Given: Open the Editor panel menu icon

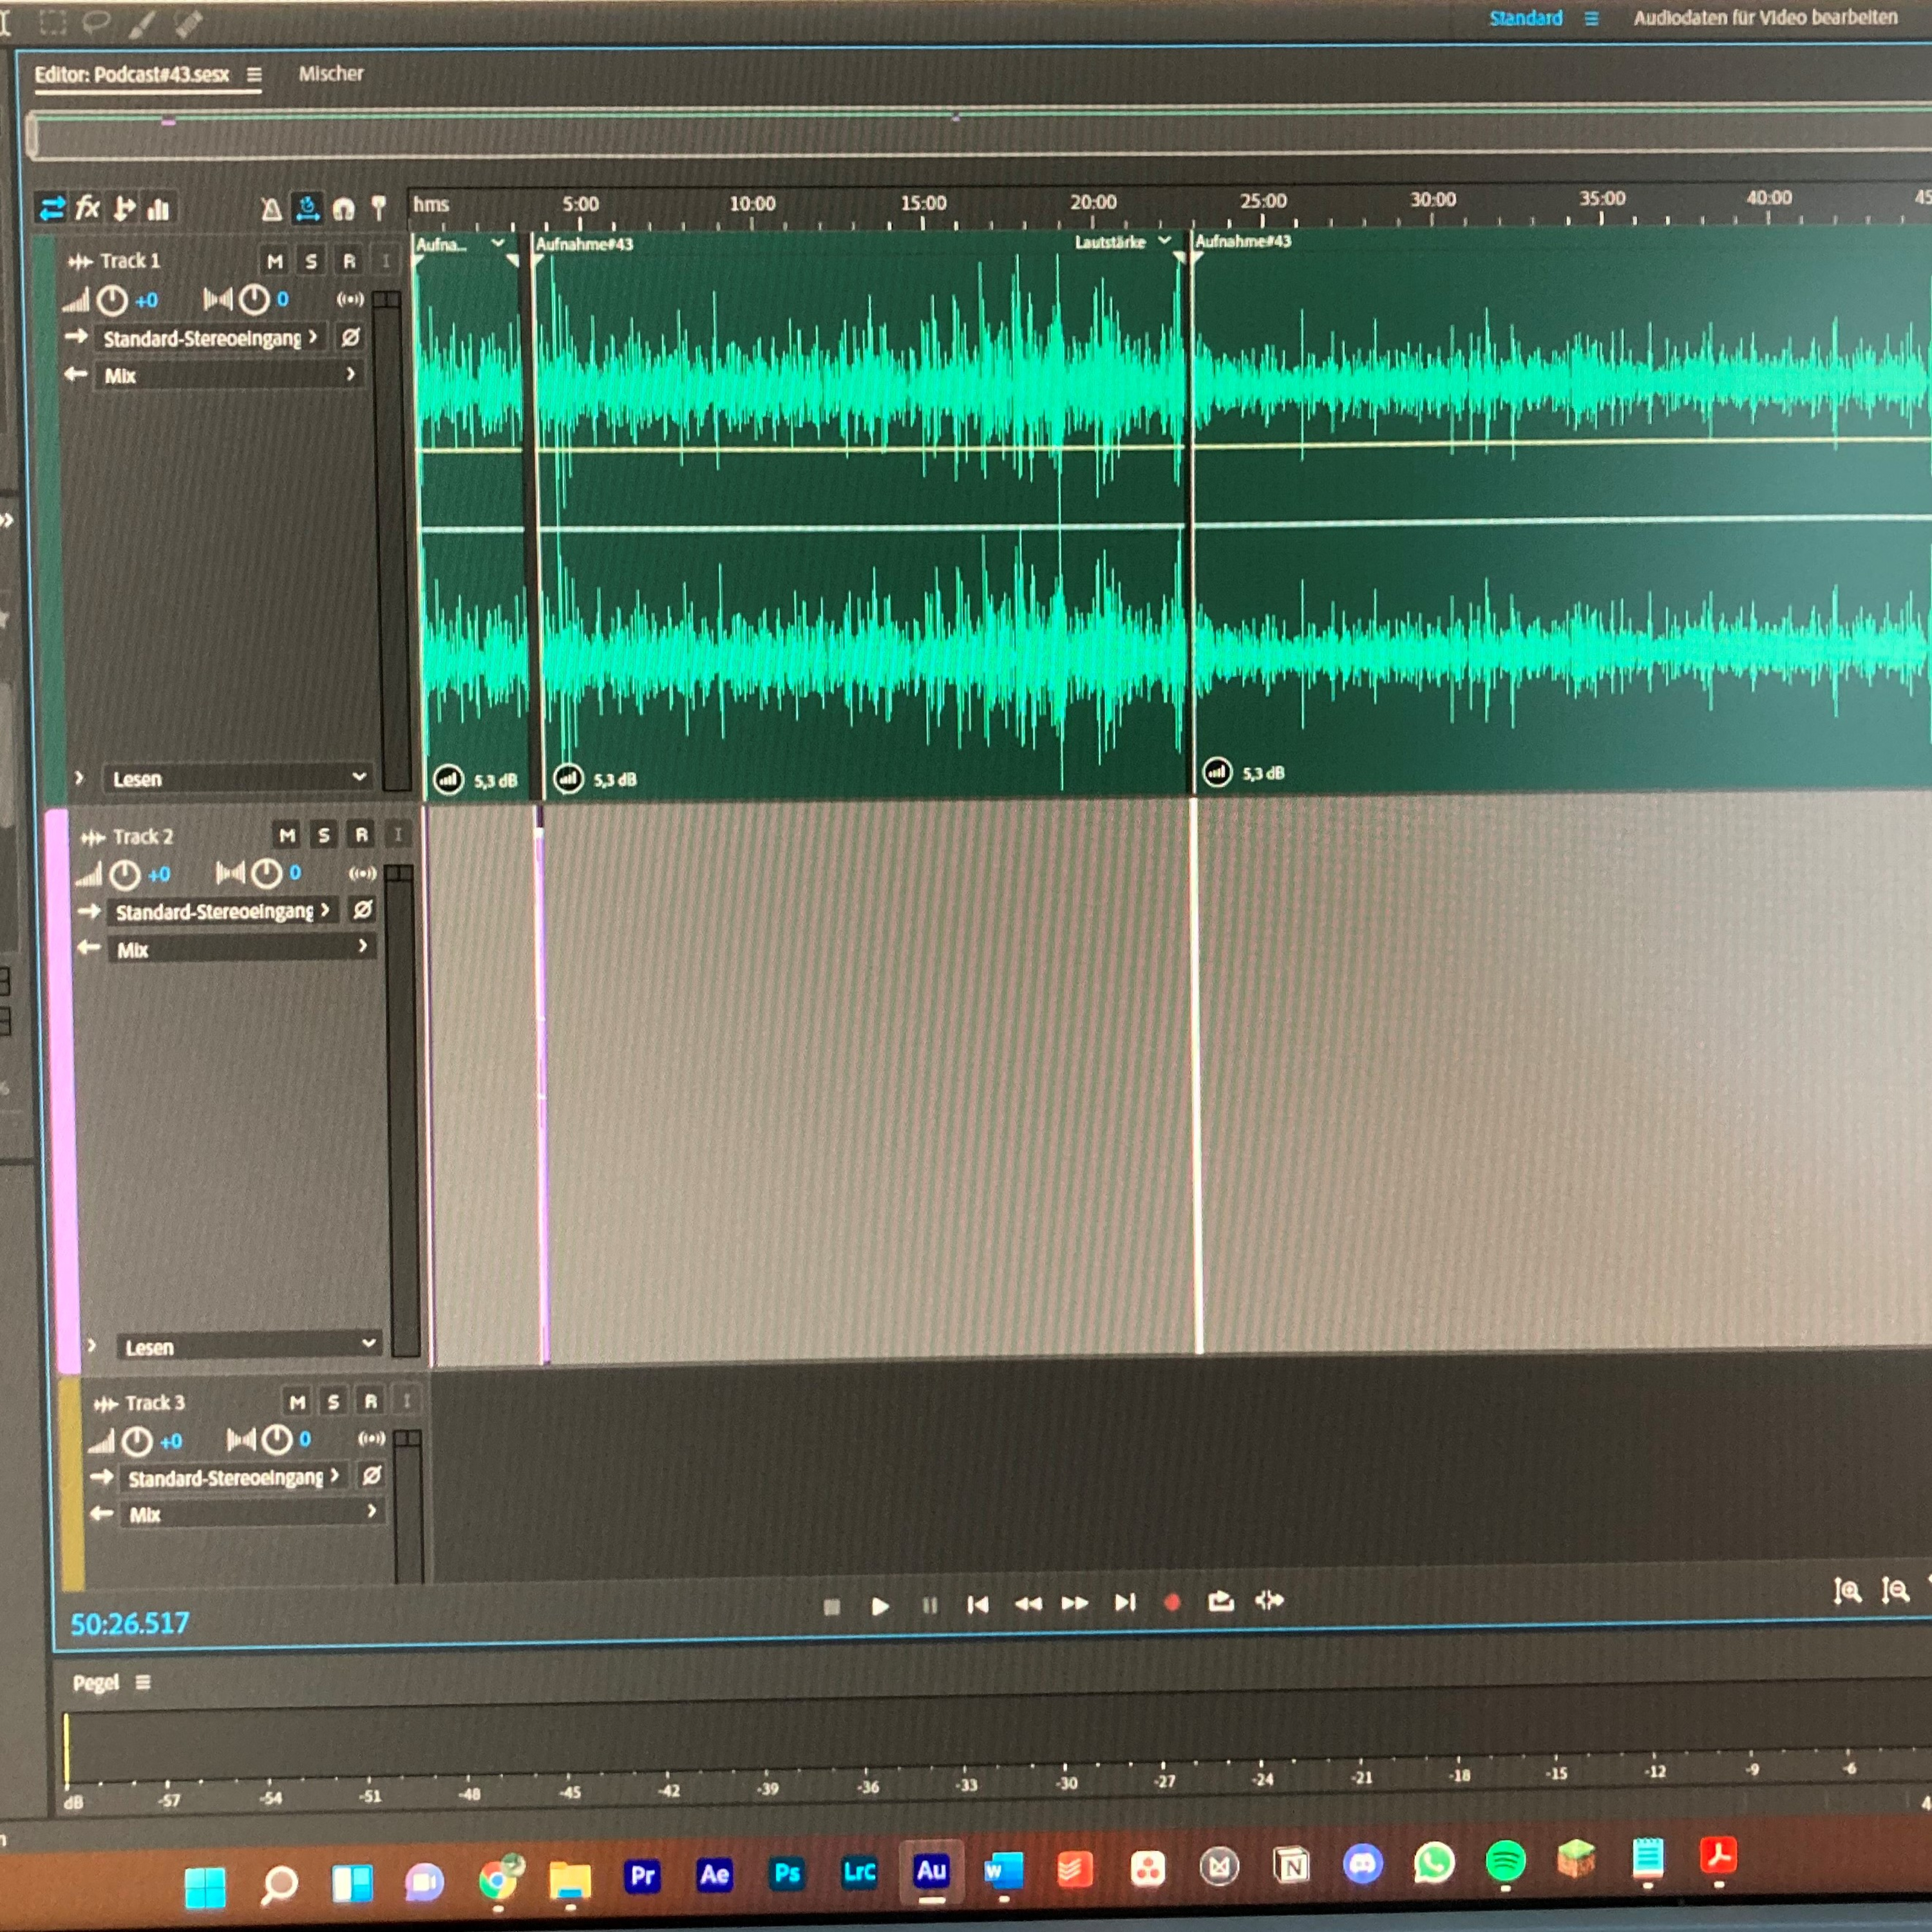Looking at the screenshot, I should tap(255, 75).
